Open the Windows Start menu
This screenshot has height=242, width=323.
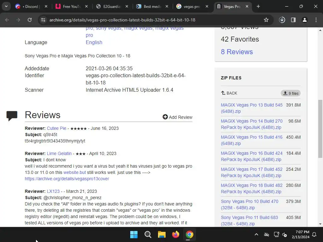(134, 234)
